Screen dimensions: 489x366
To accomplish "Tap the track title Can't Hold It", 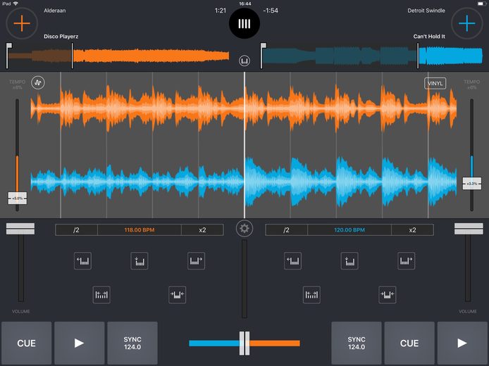I will pyautogui.click(x=429, y=37).
